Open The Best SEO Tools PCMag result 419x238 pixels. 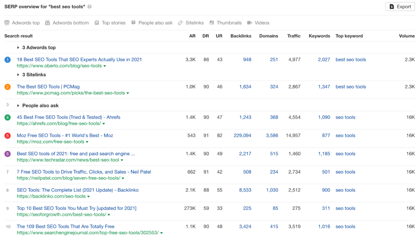[x=48, y=87]
